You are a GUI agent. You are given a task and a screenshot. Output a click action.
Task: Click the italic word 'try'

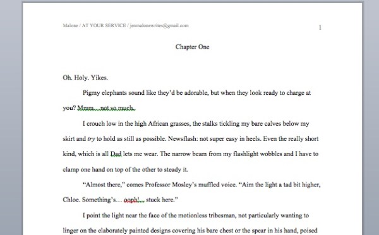91,139
